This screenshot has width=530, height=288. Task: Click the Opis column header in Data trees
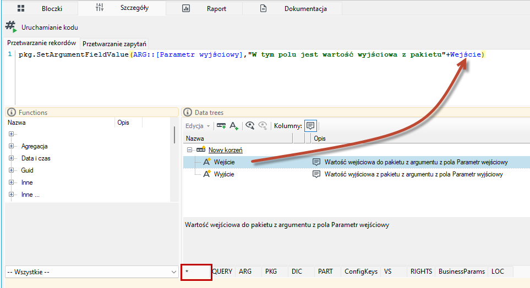tap(420, 139)
